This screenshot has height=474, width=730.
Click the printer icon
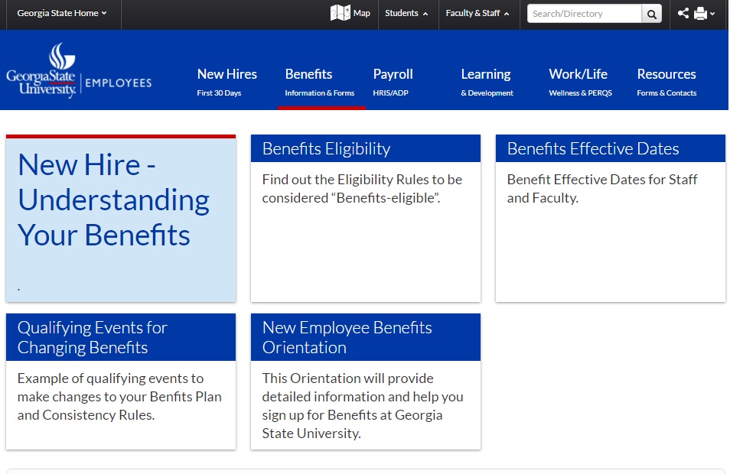coord(700,14)
